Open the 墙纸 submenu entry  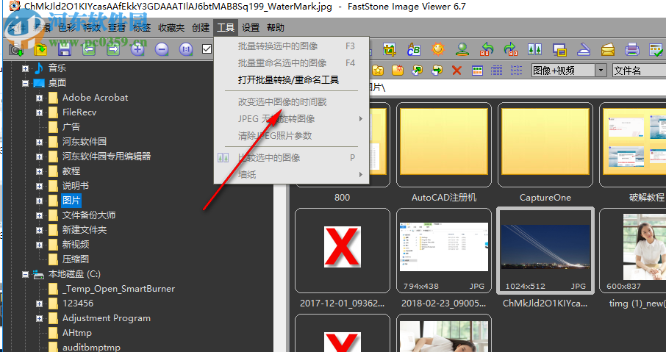291,174
